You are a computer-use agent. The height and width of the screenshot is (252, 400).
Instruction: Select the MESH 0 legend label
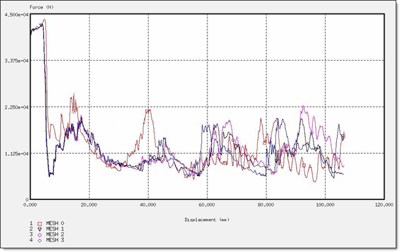55,224
